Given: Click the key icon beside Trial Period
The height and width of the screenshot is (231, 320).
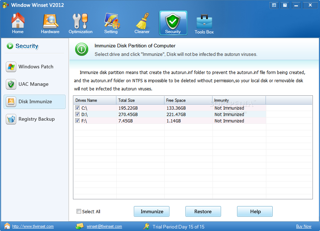Looking at the screenshot, I should coord(146,226).
